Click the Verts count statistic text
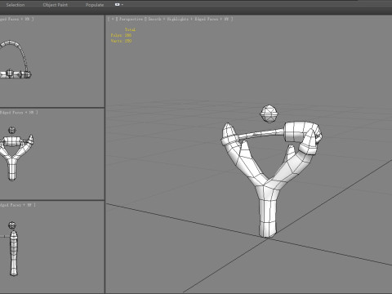The height and width of the screenshot is (294, 392). coord(121,41)
